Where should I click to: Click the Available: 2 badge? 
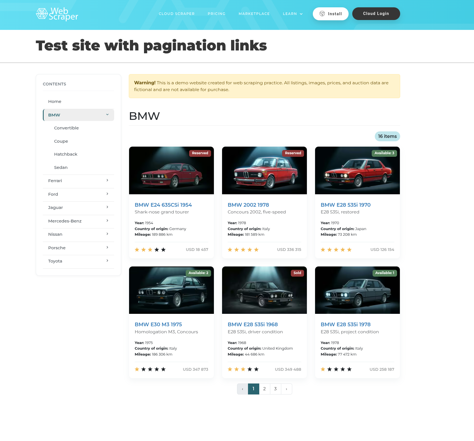[x=198, y=273]
